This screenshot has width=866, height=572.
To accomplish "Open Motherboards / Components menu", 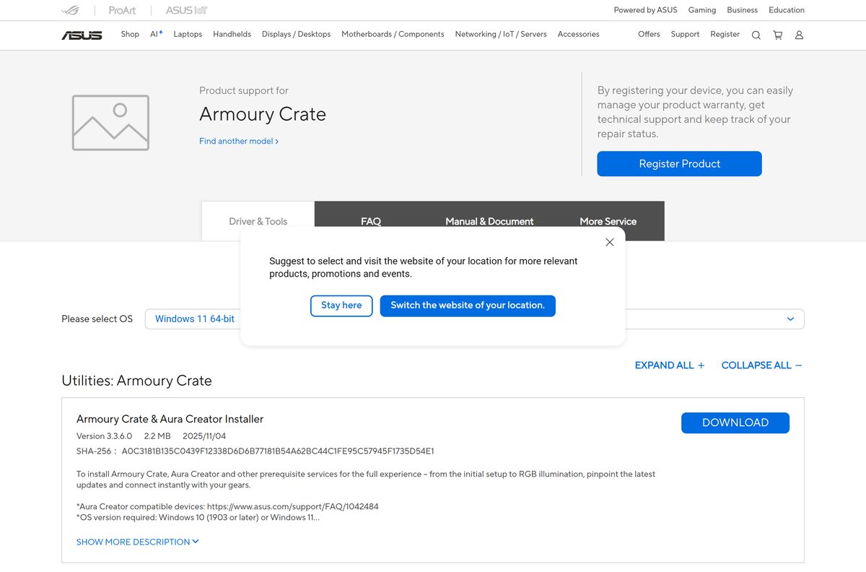I will 393,34.
